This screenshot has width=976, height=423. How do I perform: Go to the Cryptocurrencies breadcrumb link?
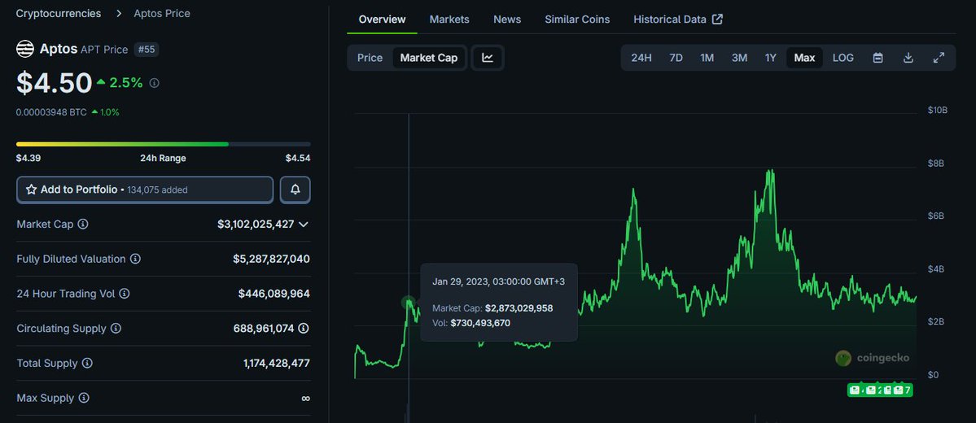[59, 13]
